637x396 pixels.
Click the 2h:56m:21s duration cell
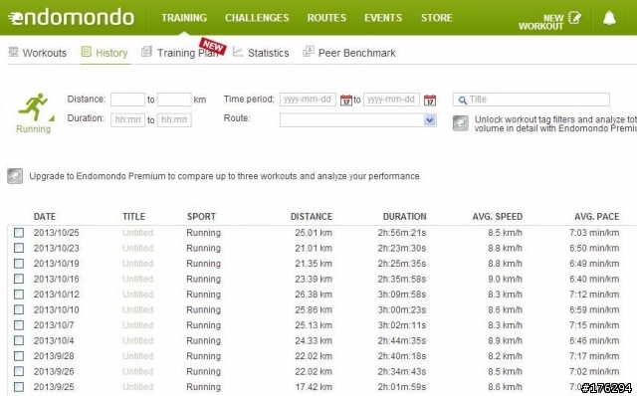402,233
